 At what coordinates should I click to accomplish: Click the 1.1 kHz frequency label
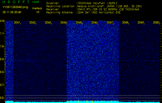pos(2,33)
